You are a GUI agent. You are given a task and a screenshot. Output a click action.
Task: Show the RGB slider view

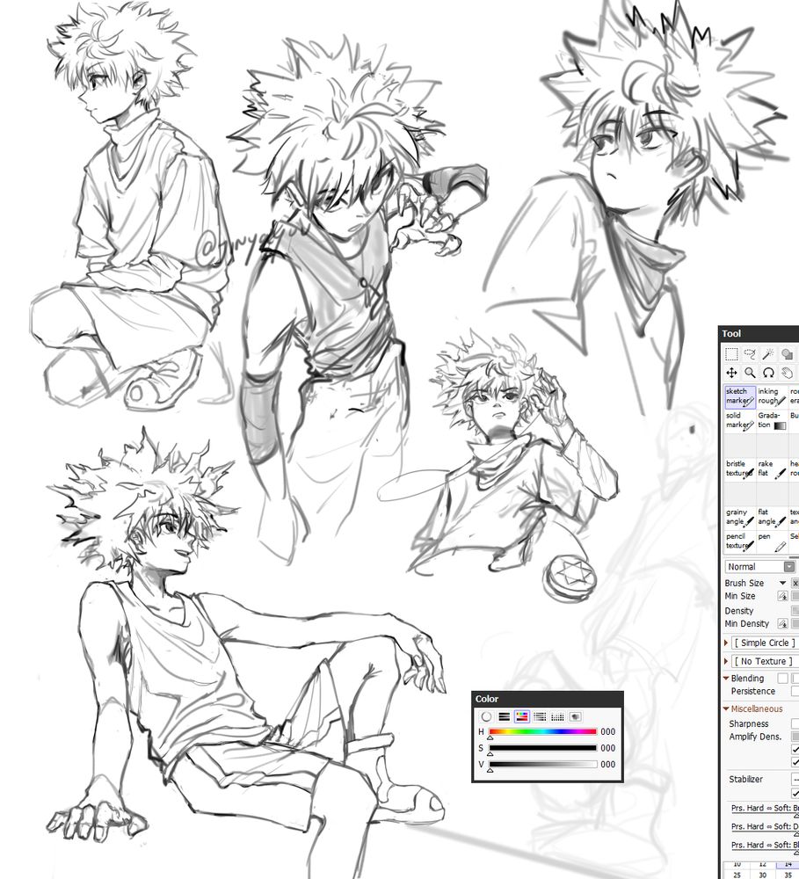[x=504, y=716]
